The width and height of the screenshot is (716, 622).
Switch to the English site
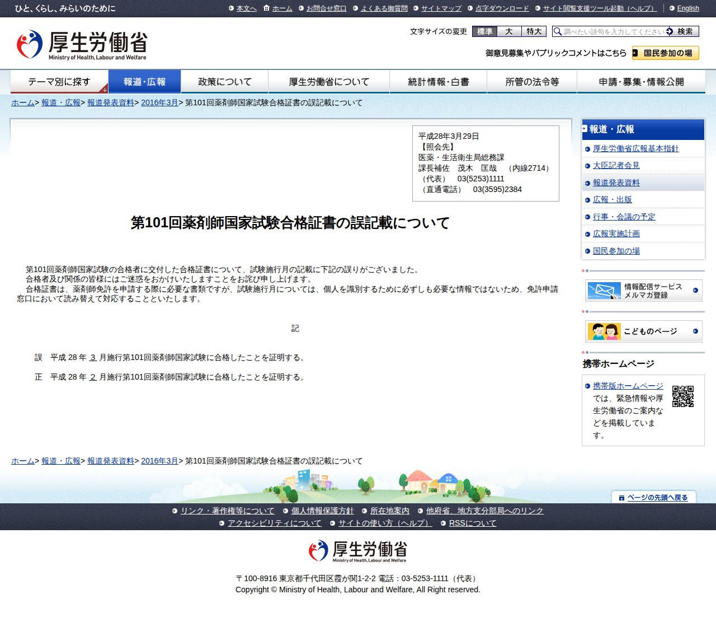coord(688,8)
